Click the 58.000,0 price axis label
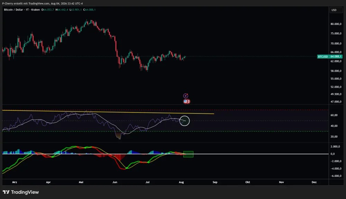Screen dimensions: 346x199 (x=336, y=71)
